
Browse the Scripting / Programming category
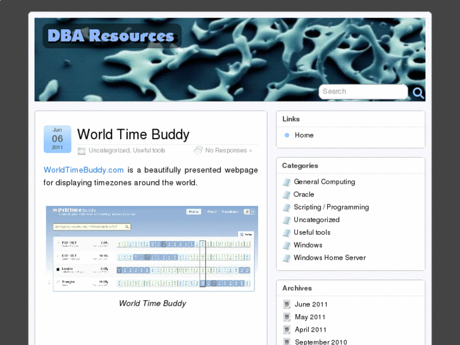coord(331,208)
